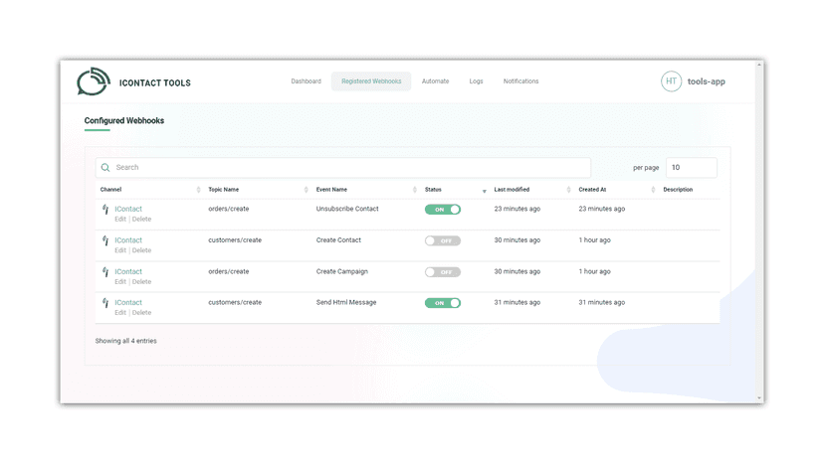Sort by Event Name column arrows
The height and width of the screenshot is (463, 824).
point(415,190)
